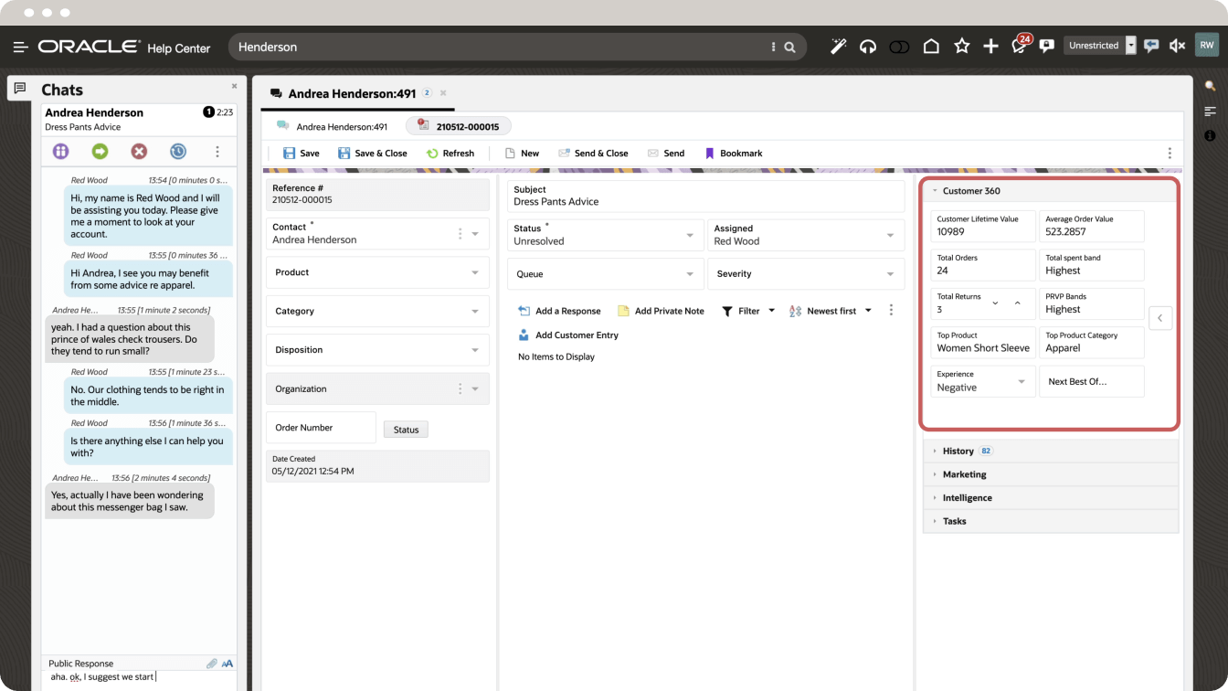Expand the History section
The height and width of the screenshot is (691, 1228).
[x=958, y=451]
